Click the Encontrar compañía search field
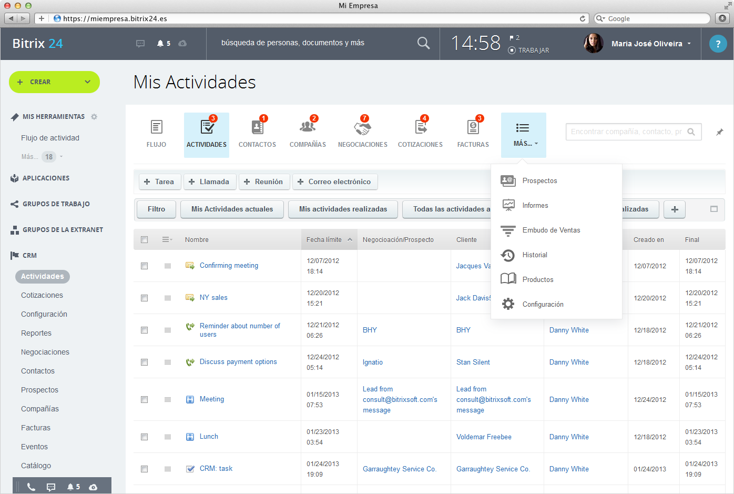 click(626, 132)
